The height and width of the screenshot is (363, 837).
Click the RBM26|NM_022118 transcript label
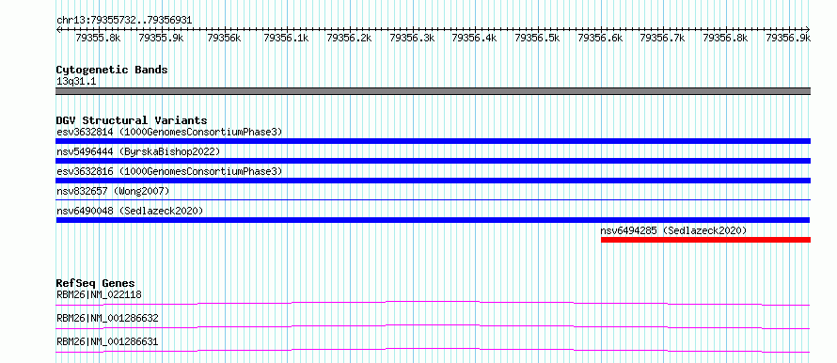pos(100,294)
